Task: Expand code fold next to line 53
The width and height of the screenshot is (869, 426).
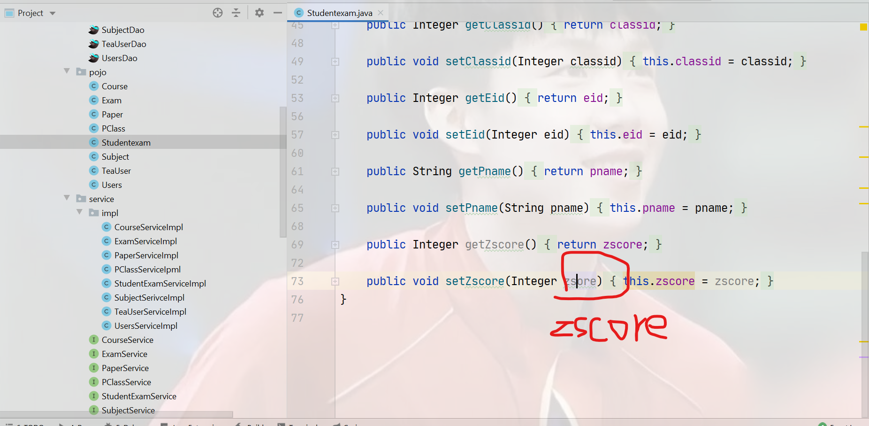Action: [x=335, y=98]
